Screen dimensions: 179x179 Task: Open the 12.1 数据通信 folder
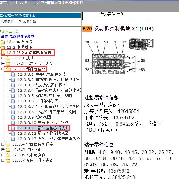pos(19,42)
